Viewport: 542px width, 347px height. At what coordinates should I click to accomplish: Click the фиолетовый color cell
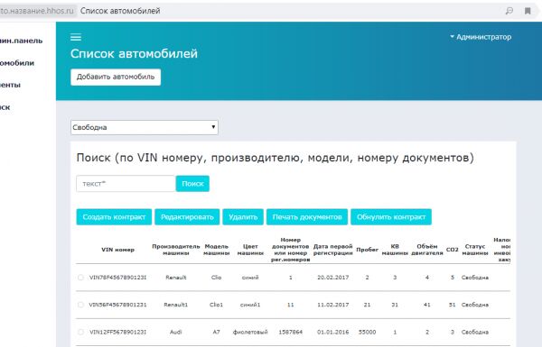(x=250, y=332)
